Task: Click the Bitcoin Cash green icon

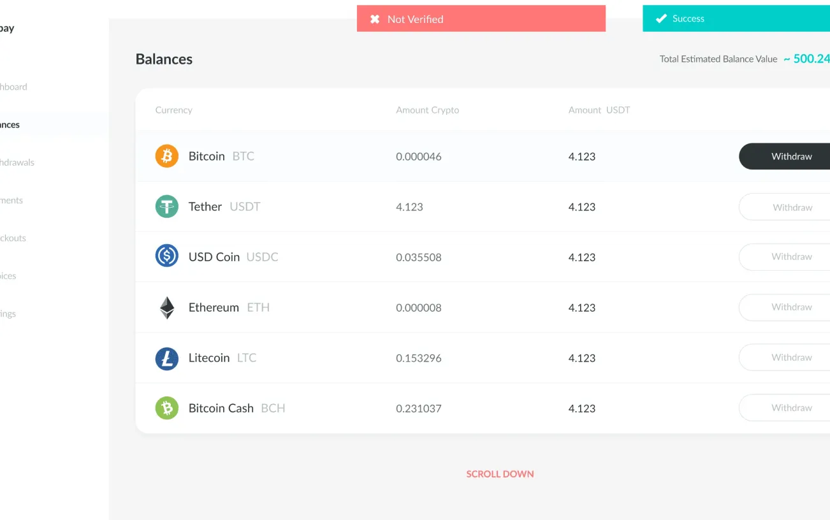Action: point(167,408)
